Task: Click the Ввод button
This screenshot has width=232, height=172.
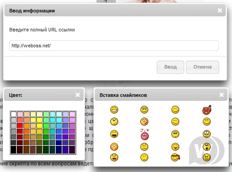Action: [170, 67]
